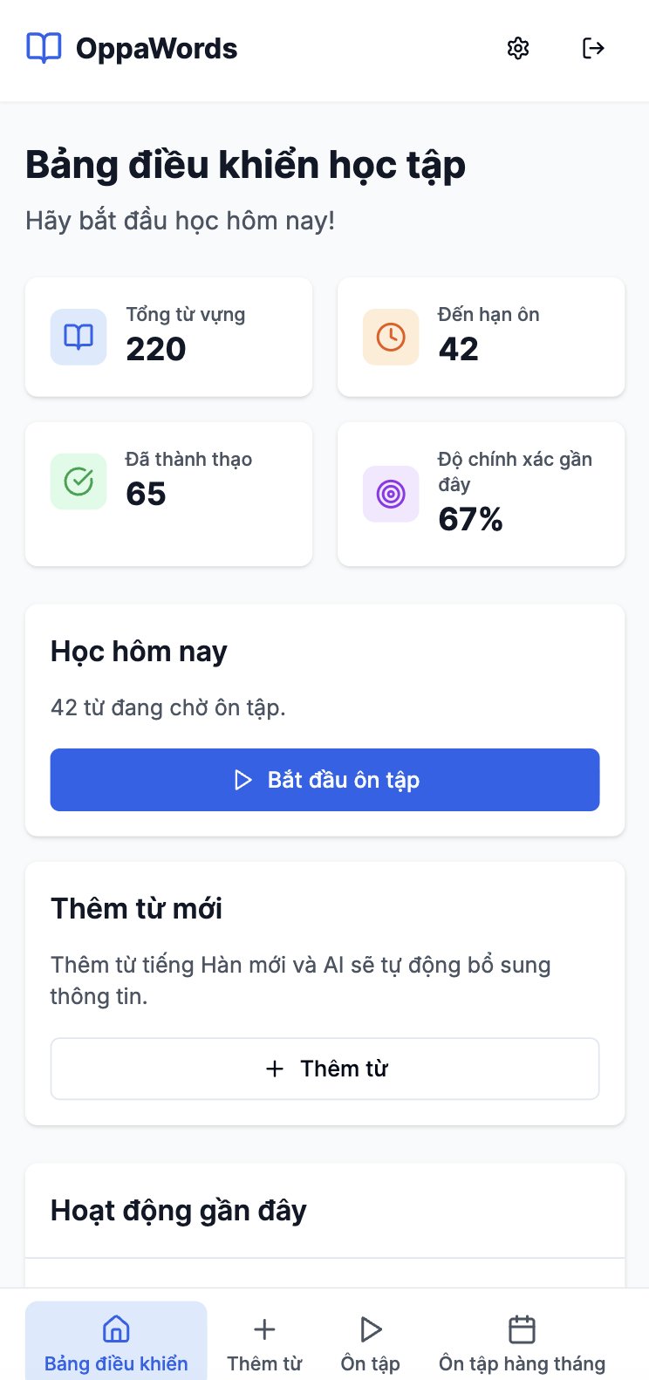Click the OppaWords title text
Image resolution: width=649 pixels, height=1380 pixels.
(x=157, y=49)
